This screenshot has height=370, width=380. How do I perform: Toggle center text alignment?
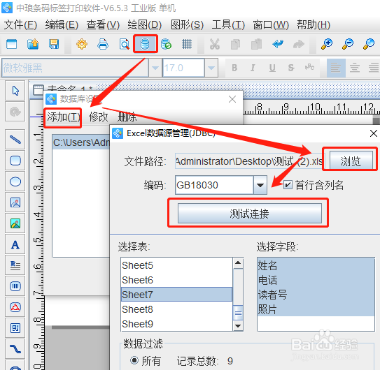click(x=355, y=68)
